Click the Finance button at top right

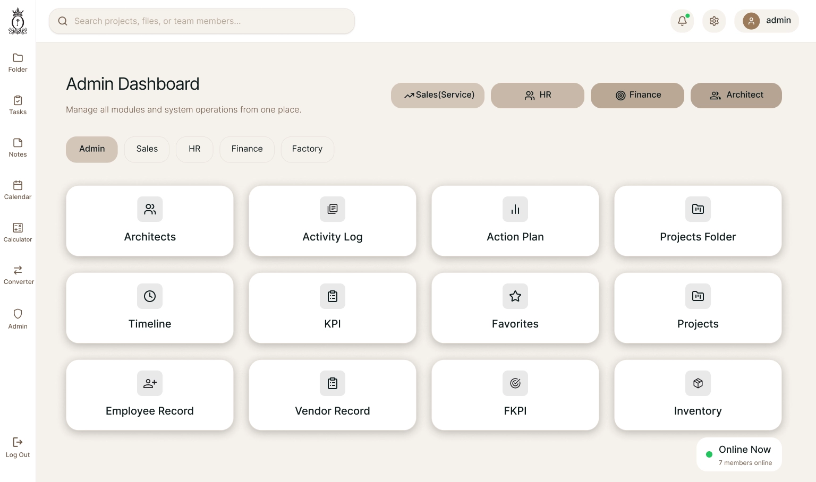click(x=637, y=96)
